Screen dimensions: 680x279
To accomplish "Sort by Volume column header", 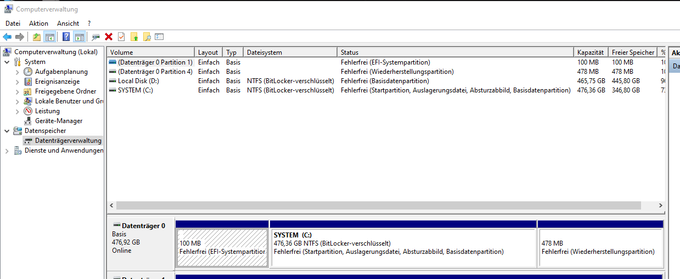I will tap(151, 53).
